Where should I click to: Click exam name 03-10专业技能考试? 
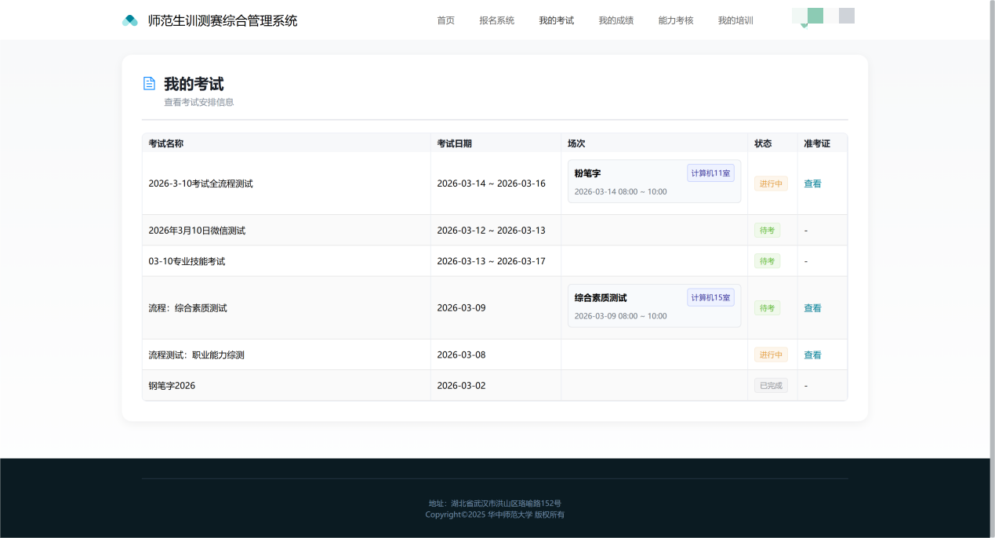coord(187,260)
